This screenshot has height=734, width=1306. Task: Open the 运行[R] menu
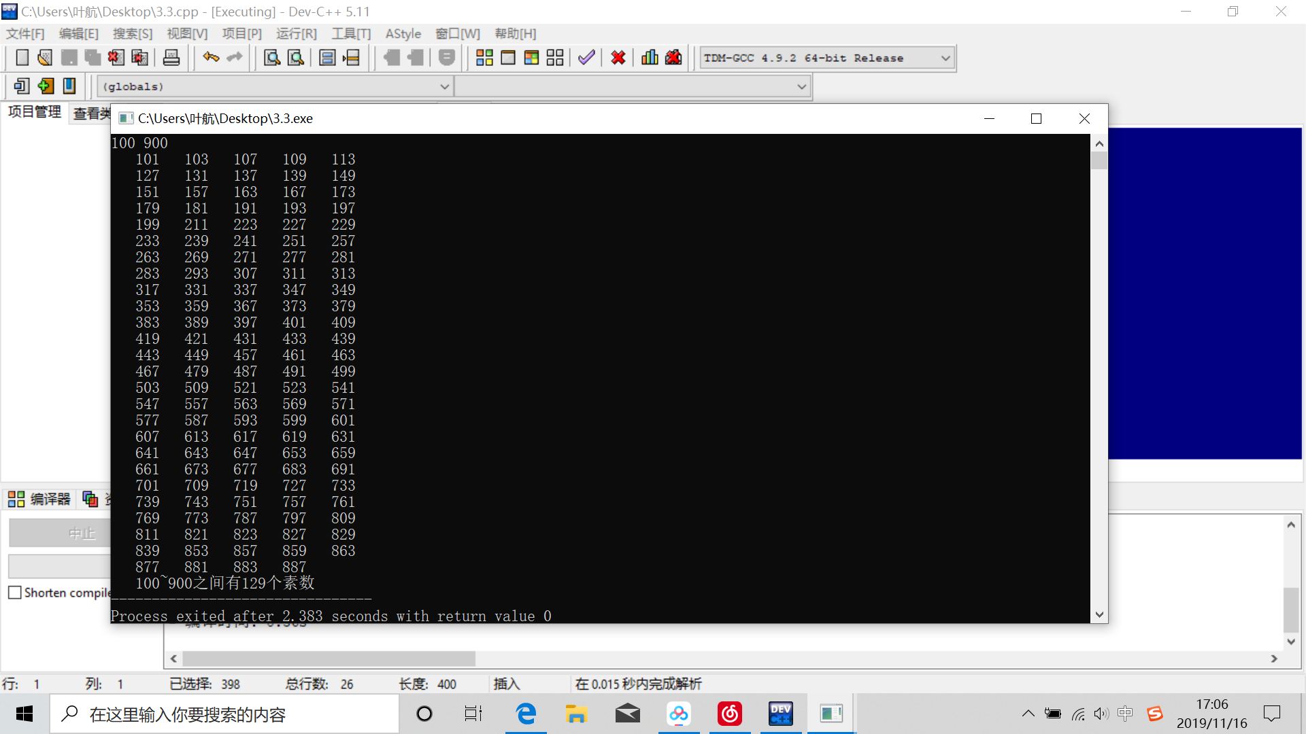(x=296, y=34)
